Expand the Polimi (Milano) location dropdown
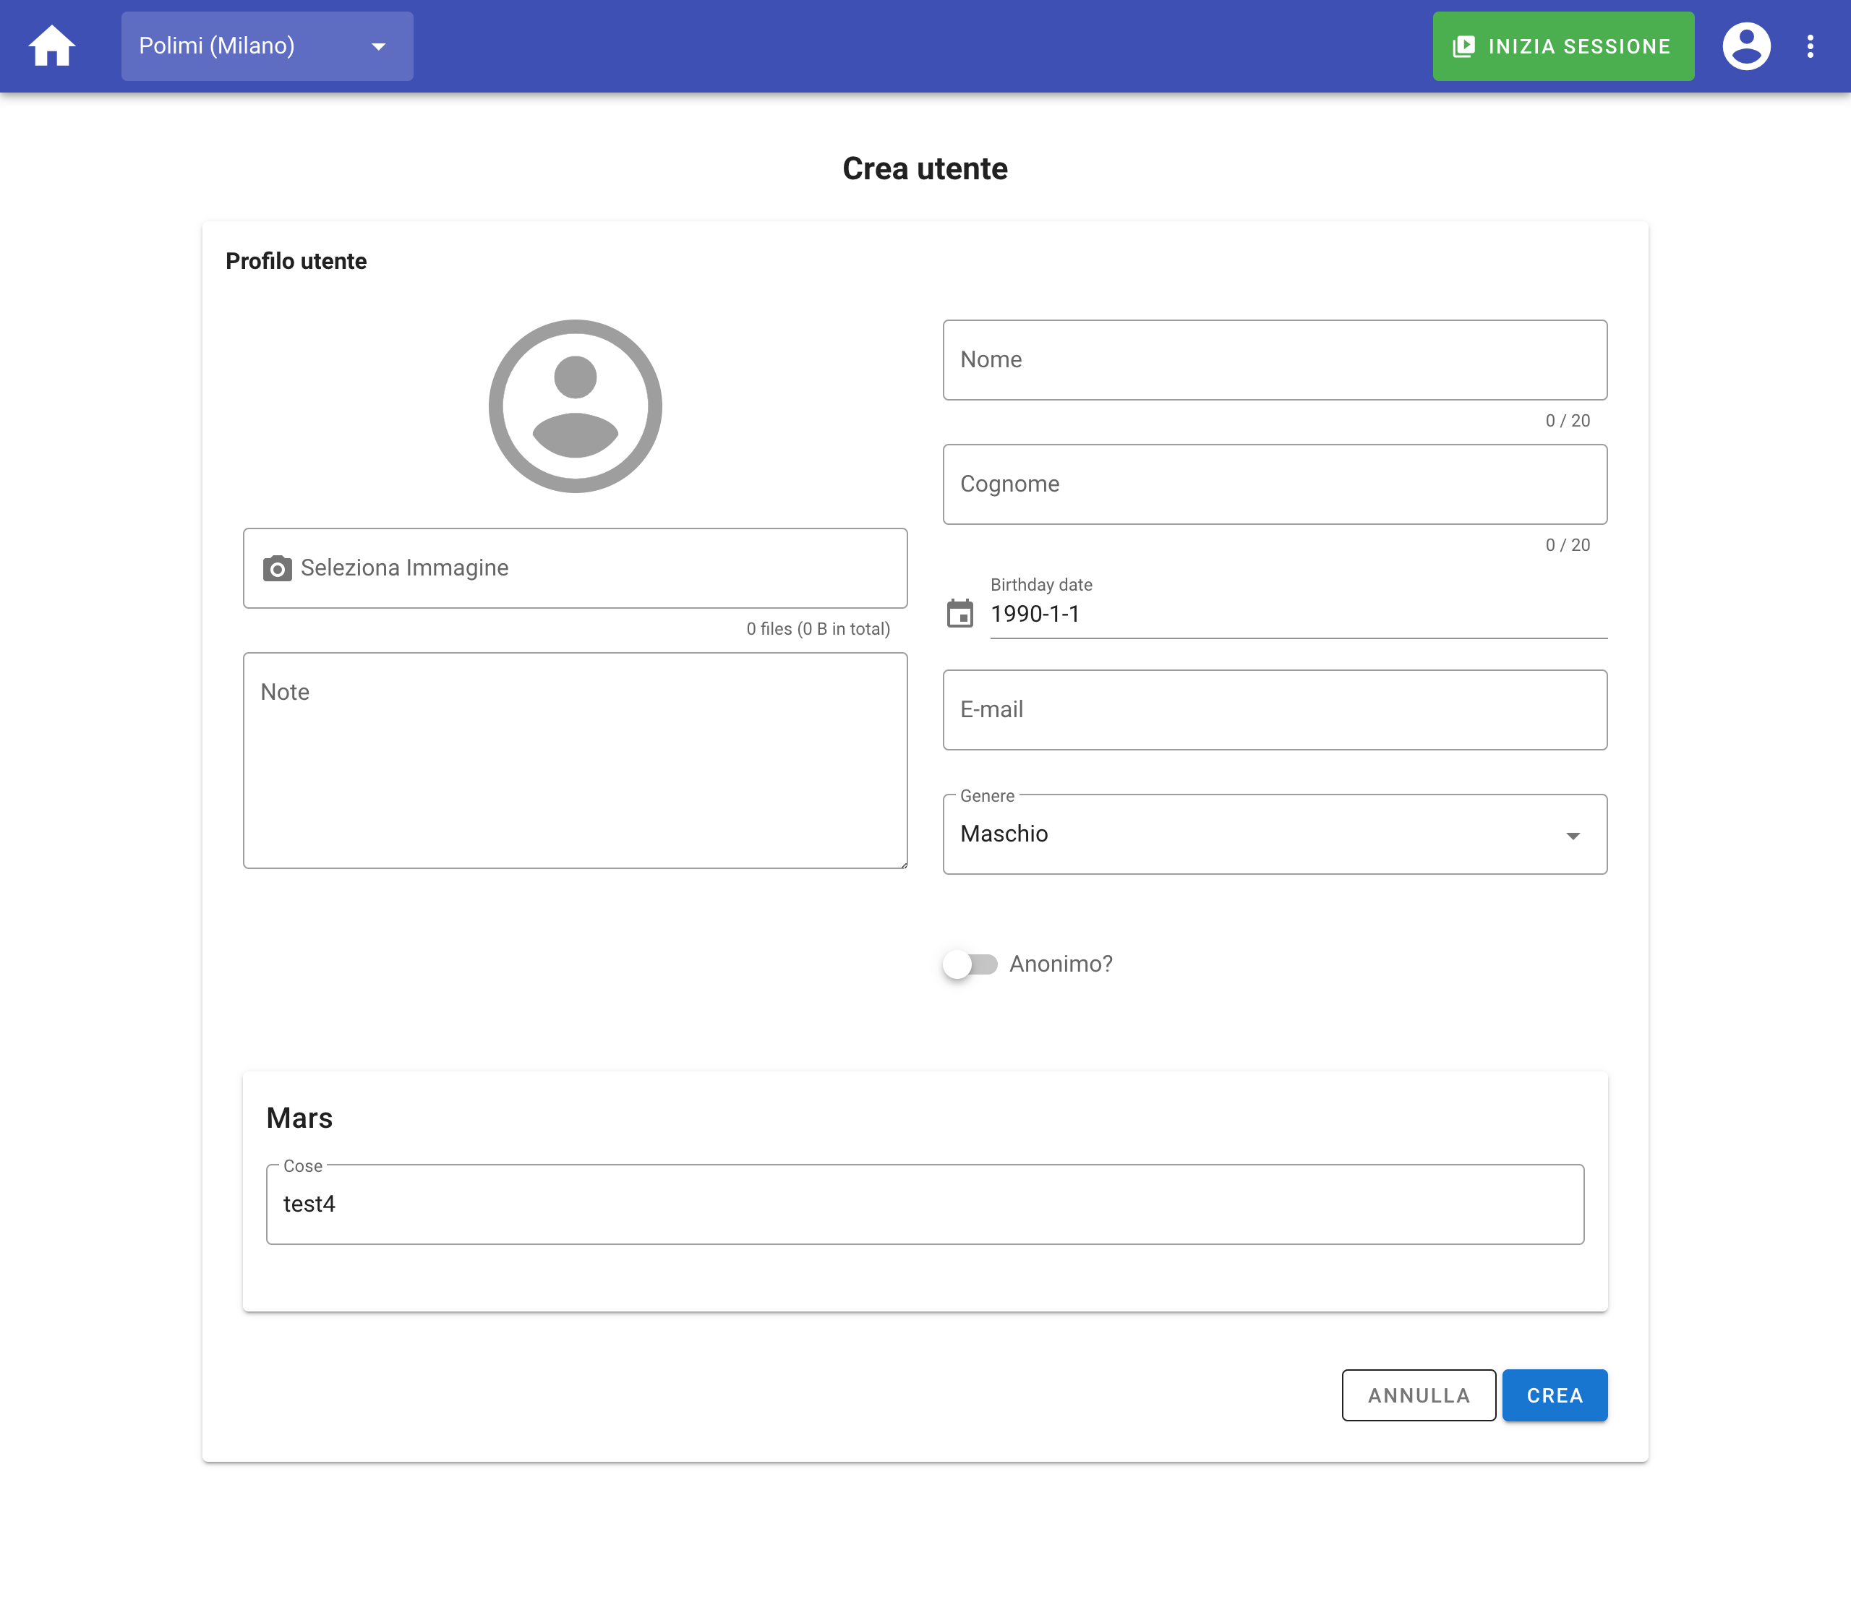This screenshot has height=1618, width=1851. 268,46
